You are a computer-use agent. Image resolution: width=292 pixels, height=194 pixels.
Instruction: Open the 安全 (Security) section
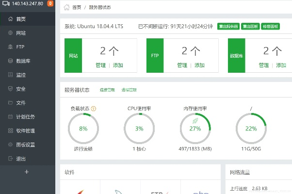coord(20,89)
